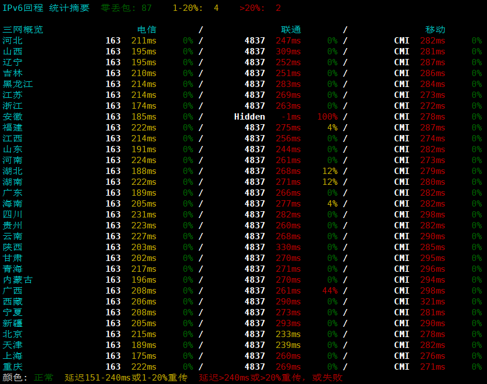Click the '广东' row label
This screenshot has height=384, width=487.
(x=13, y=193)
